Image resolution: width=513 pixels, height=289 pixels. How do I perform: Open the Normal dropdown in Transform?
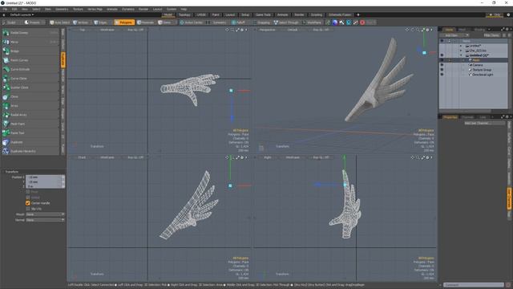pos(45,220)
